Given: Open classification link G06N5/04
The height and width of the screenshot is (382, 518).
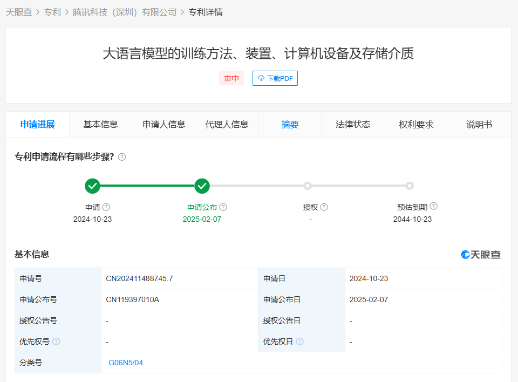Looking at the screenshot, I should click(x=126, y=363).
